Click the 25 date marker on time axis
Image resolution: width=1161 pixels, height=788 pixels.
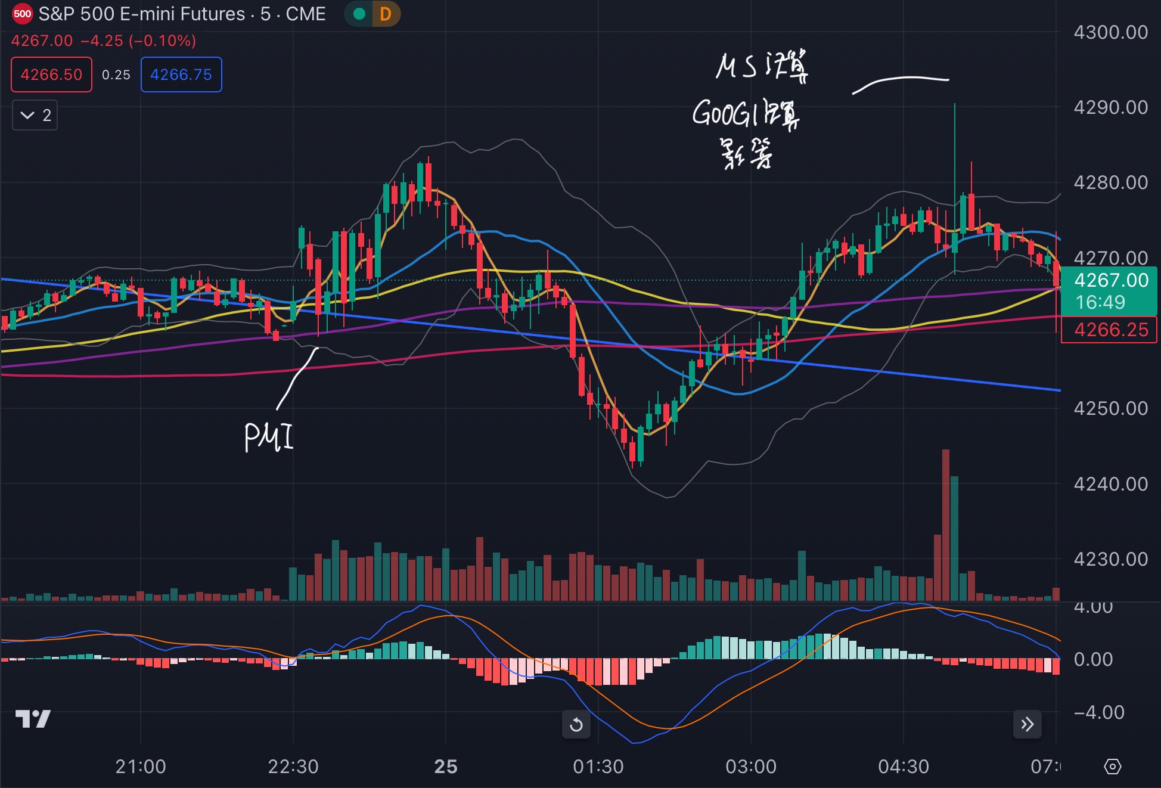(x=446, y=766)
